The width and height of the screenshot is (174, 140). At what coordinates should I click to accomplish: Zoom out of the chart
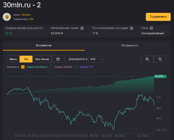click(x=160, y=59)
